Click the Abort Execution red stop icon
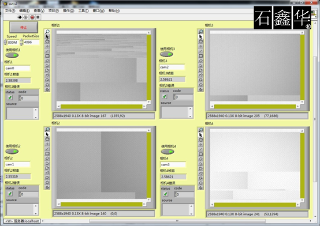This screenshot has width=320, height=226. (32, 17)
